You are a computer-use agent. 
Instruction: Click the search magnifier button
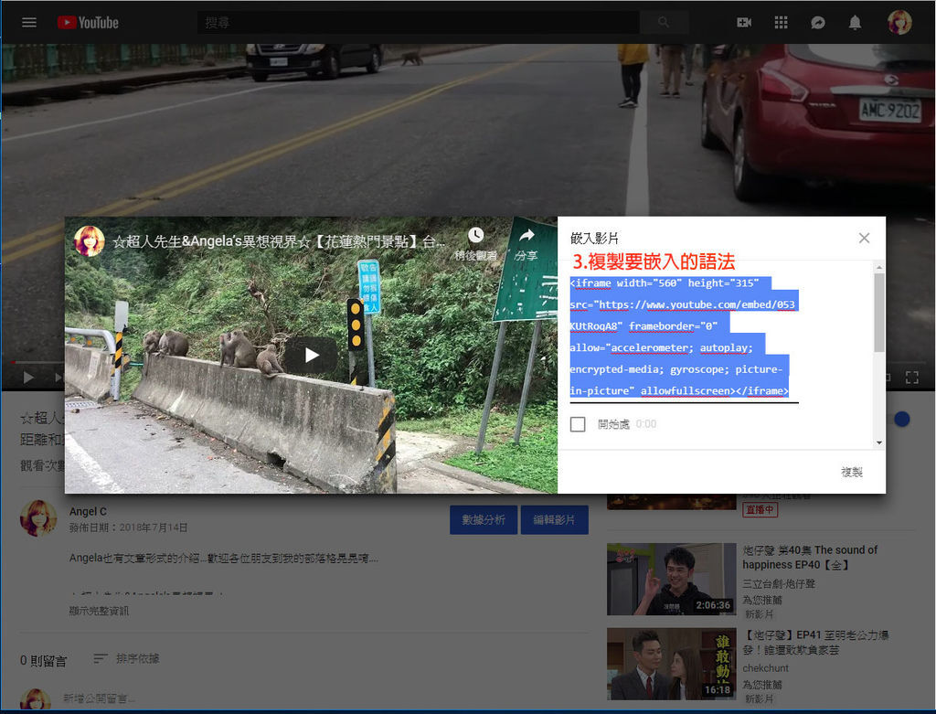(x=664, y=23)
